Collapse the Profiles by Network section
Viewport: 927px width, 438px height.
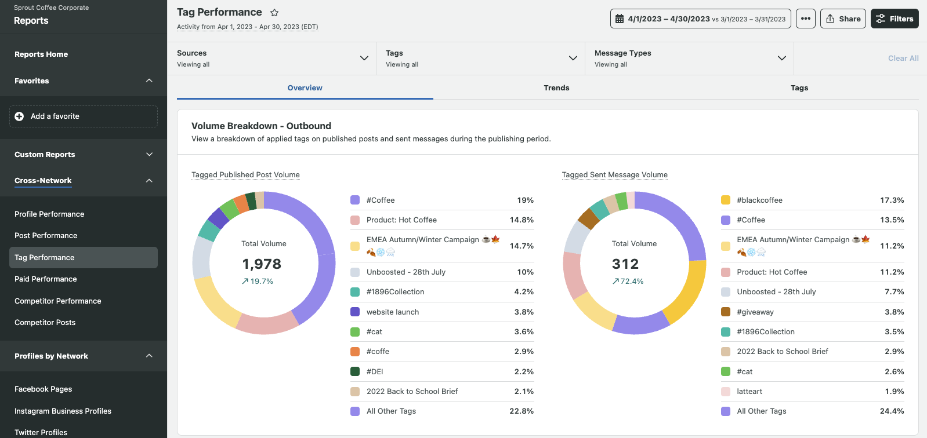(149, 356)
